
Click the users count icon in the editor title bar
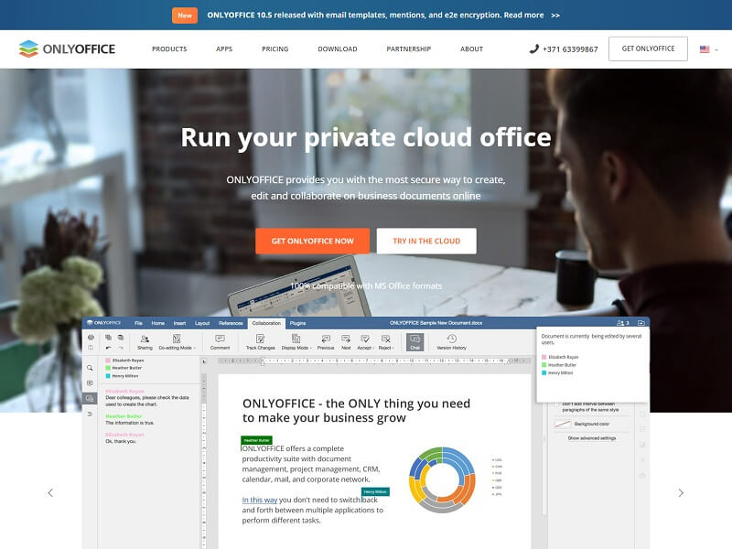click(623, 323)
